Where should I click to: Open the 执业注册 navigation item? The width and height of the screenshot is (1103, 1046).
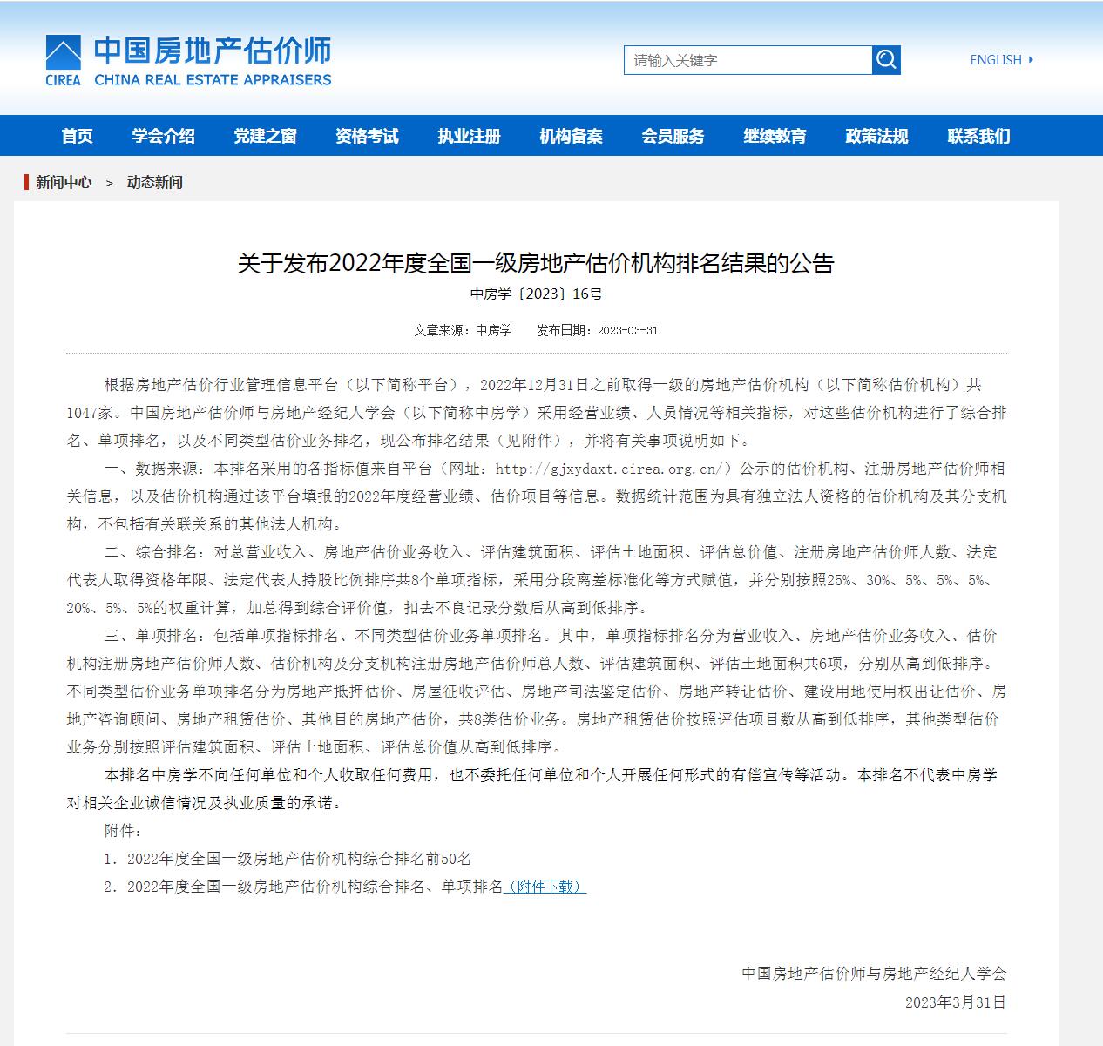(x=469, y=136)
